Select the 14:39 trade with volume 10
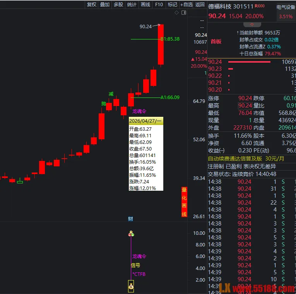Image resolution: width=296 pixels, height=294 pixels. (252, 279)
